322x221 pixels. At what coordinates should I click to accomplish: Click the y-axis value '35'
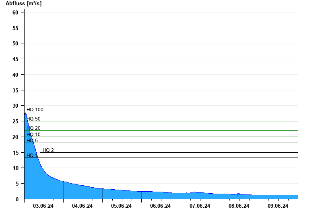(15, 90)
